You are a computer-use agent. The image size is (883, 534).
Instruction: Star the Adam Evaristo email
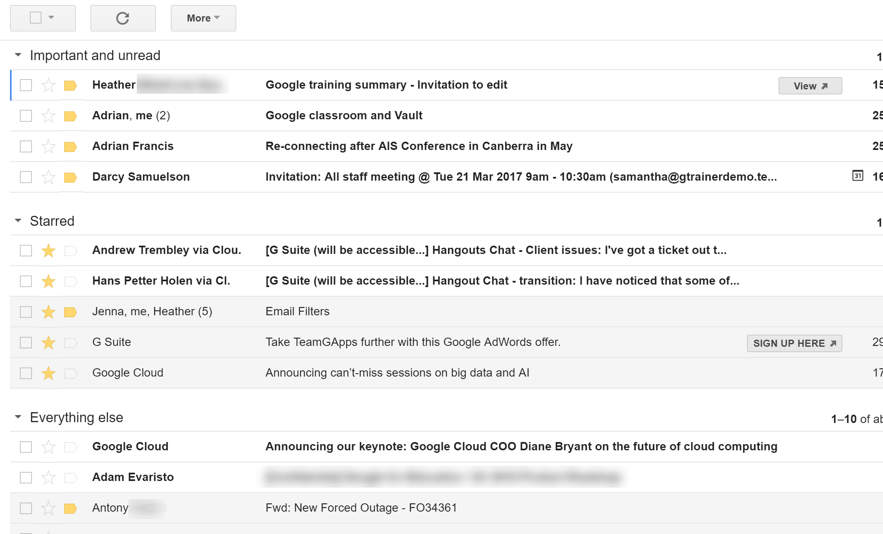tap(49, 478)
